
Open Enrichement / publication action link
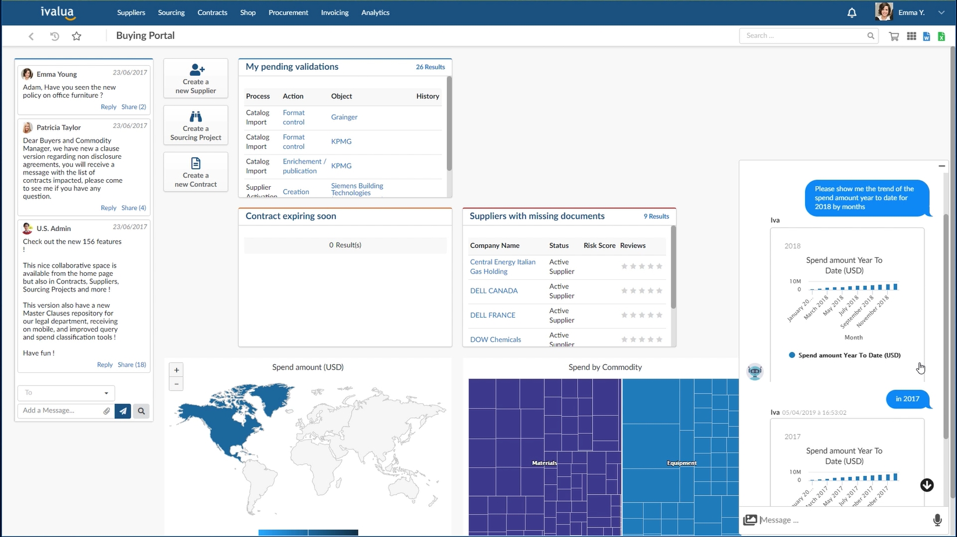[x=304, y=166]
